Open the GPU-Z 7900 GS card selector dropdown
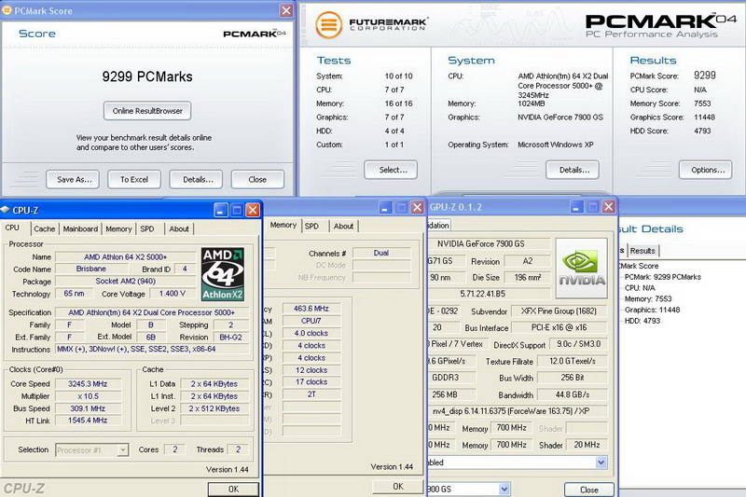746x497 pixels. coord(504,489)
